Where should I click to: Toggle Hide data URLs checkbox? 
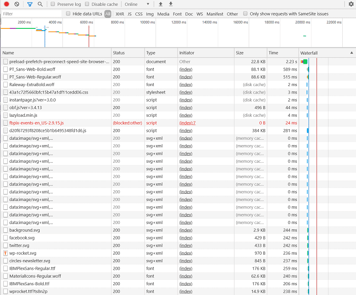point(68,14)
